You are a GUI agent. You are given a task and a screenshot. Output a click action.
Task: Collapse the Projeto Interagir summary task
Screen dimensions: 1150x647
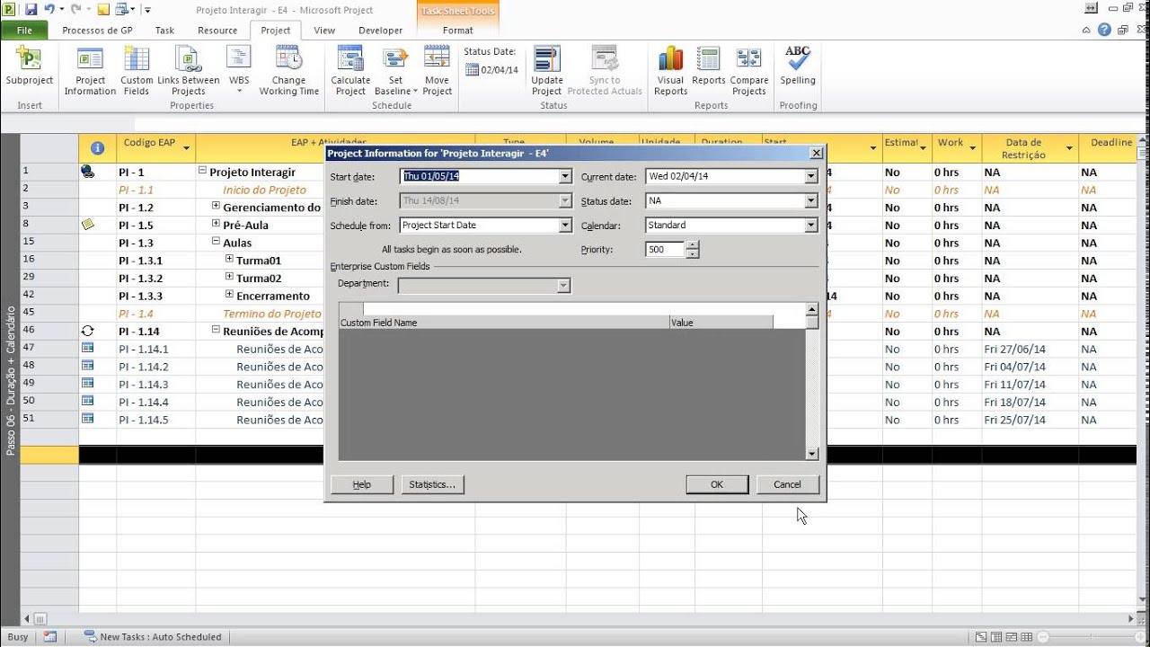click(x=202, y=171)
